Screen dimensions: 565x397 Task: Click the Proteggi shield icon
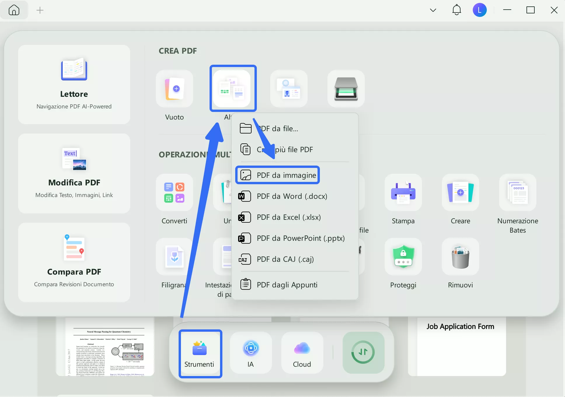pos(403,257)
